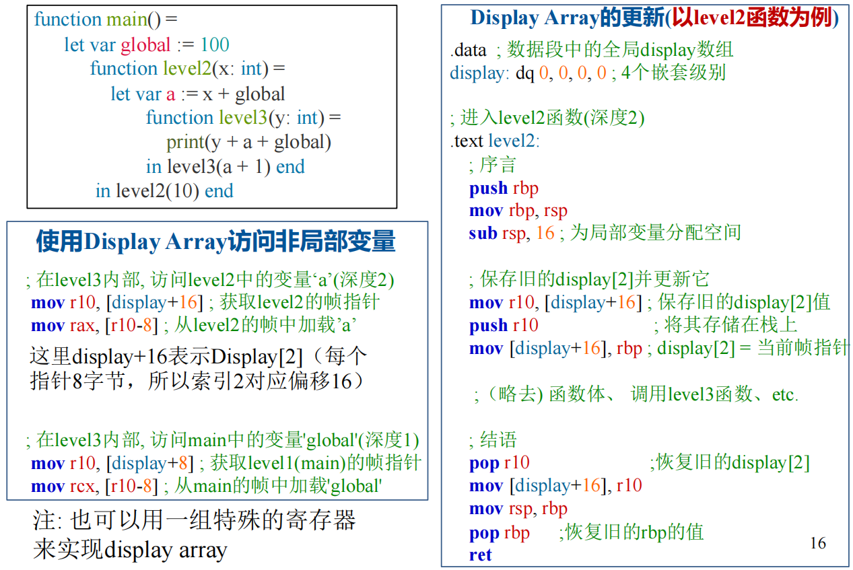This screenshot has width=853, height=570.
Task: Click the line 'let var global := 100'
Action: (147, 45)
